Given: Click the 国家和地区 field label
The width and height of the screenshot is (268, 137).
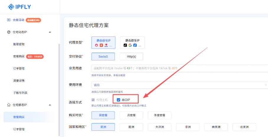Looking at the screenshot, I should pyautogui.click(x=78, y=127).
